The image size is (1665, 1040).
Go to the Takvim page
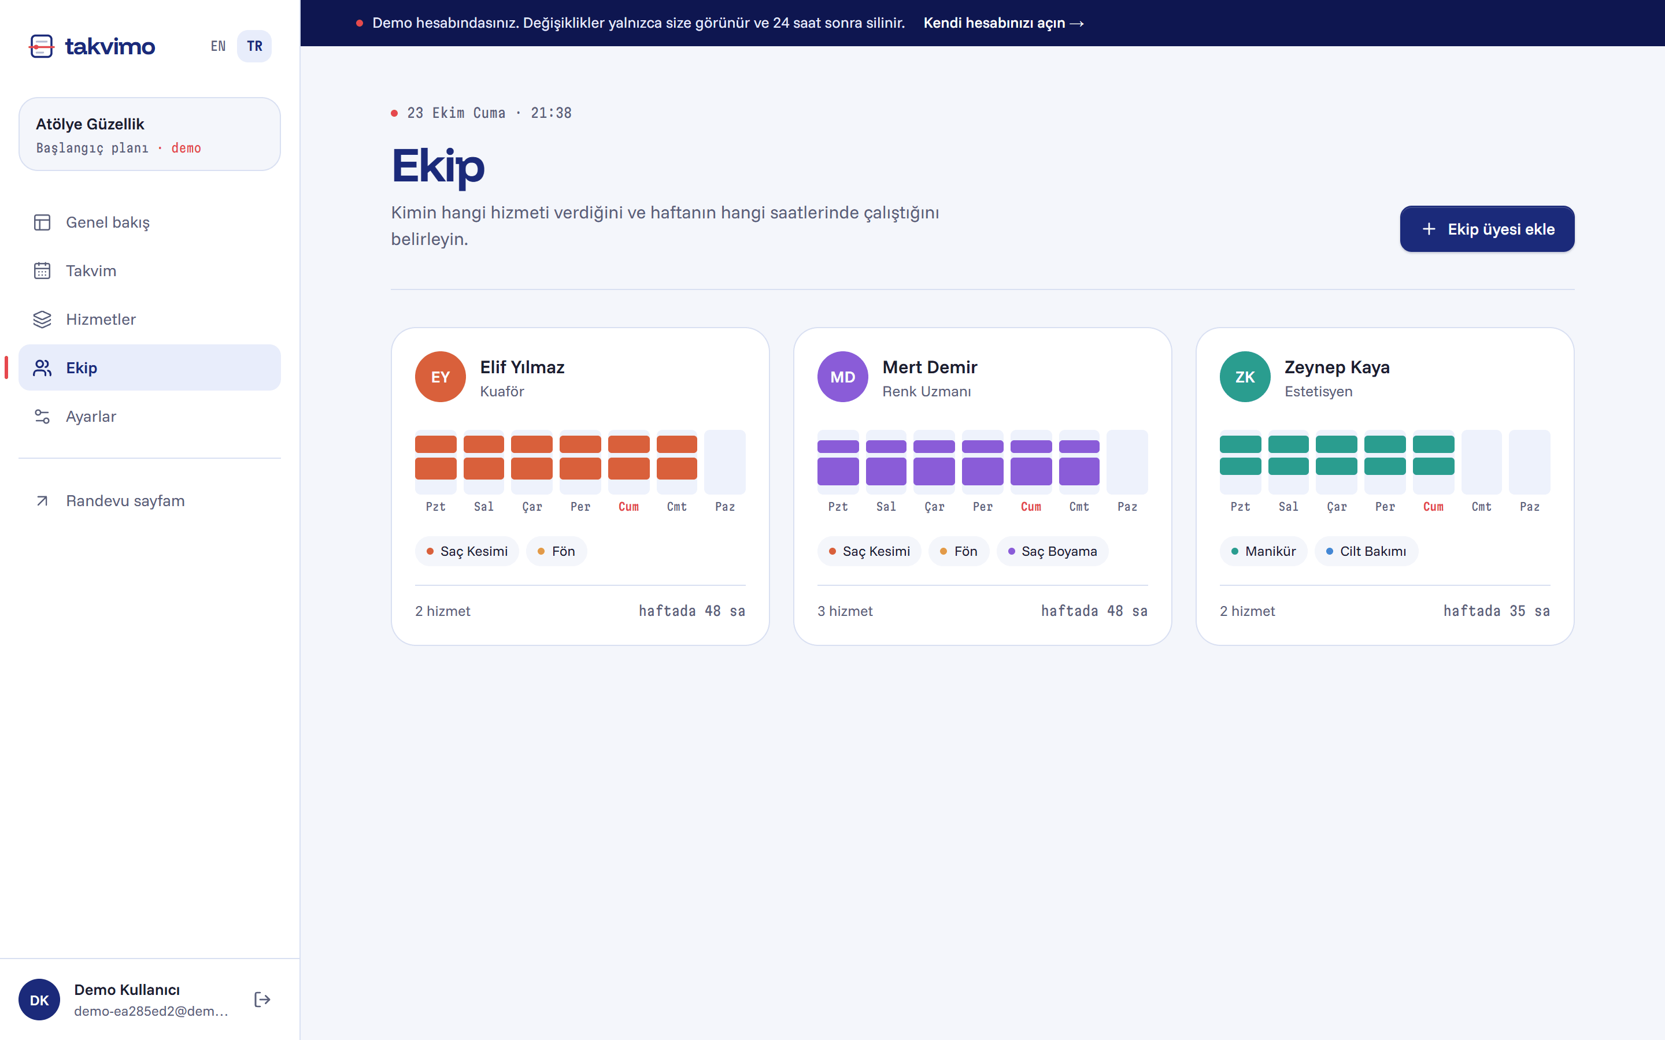[x=149, y=270]
